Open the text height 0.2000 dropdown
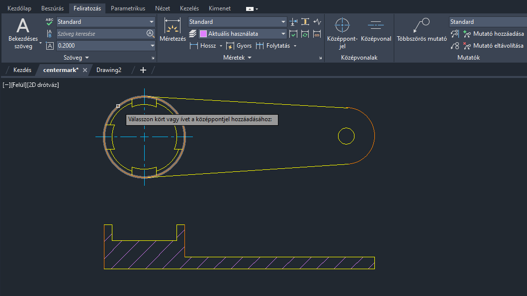527x296 pixels. coord(152,46)
